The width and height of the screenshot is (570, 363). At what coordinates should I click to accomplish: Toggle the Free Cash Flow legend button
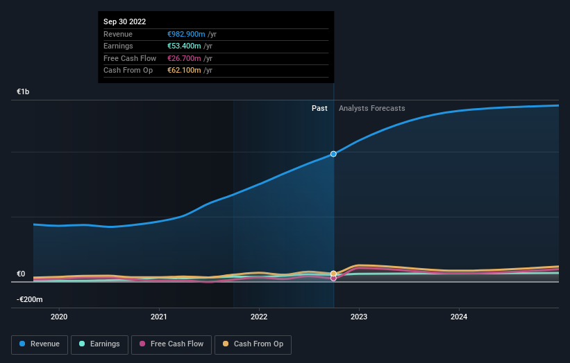(171, 344)
